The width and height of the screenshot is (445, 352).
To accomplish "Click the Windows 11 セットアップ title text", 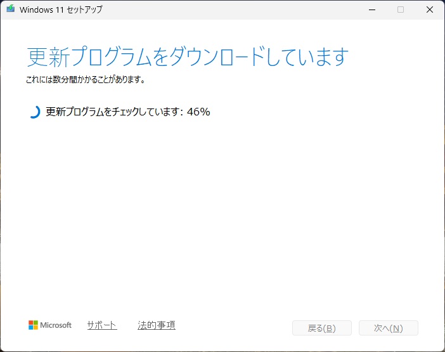I will tap(61, 10).
